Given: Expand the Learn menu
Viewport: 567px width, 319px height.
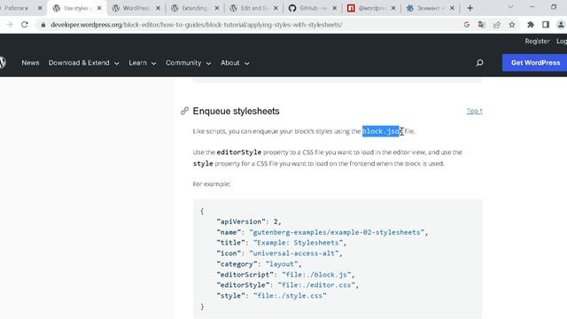Looking at the screenshot, I should [142, 63].
